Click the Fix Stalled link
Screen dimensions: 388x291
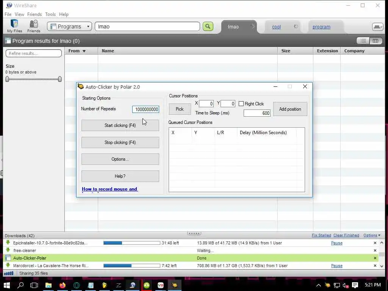[321, 235]
